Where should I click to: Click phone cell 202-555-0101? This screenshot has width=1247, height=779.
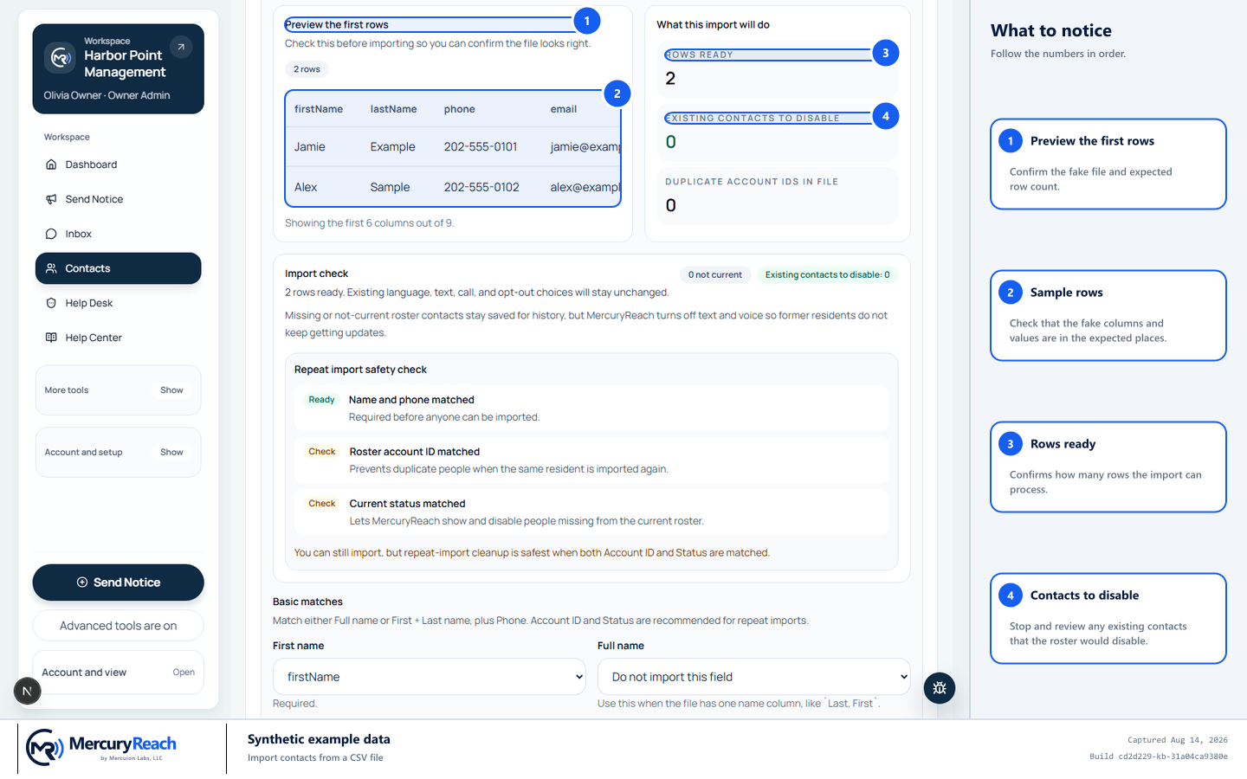click(481, 147)
